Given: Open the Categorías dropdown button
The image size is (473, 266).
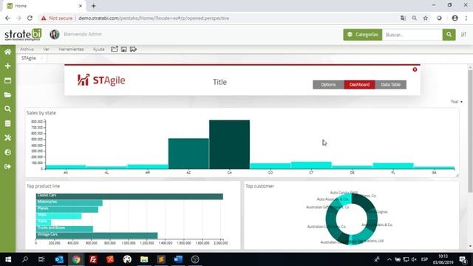Looking at the screenshot, I should point(363,35).
